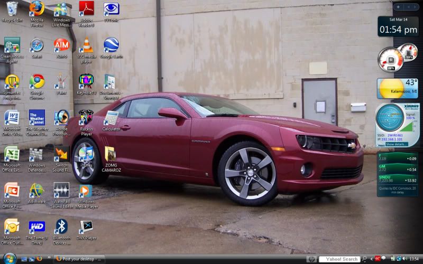
Task: Click the iTunes desktop icon
Action: pyautogui.click(x=86, y=154)
